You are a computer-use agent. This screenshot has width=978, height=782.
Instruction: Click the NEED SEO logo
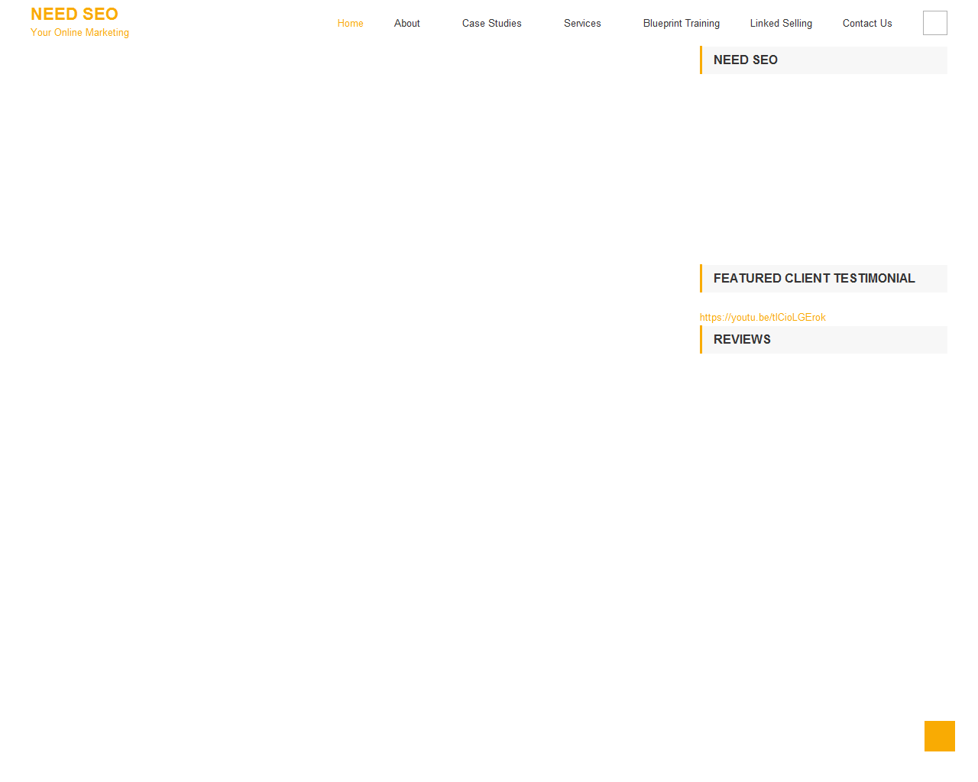point(74,14)
